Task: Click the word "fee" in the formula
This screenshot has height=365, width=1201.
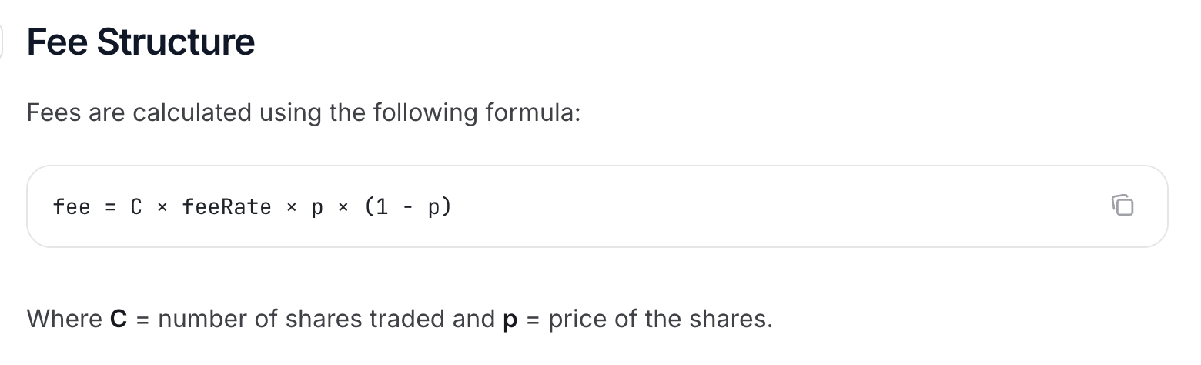Action: click(72, 207)
